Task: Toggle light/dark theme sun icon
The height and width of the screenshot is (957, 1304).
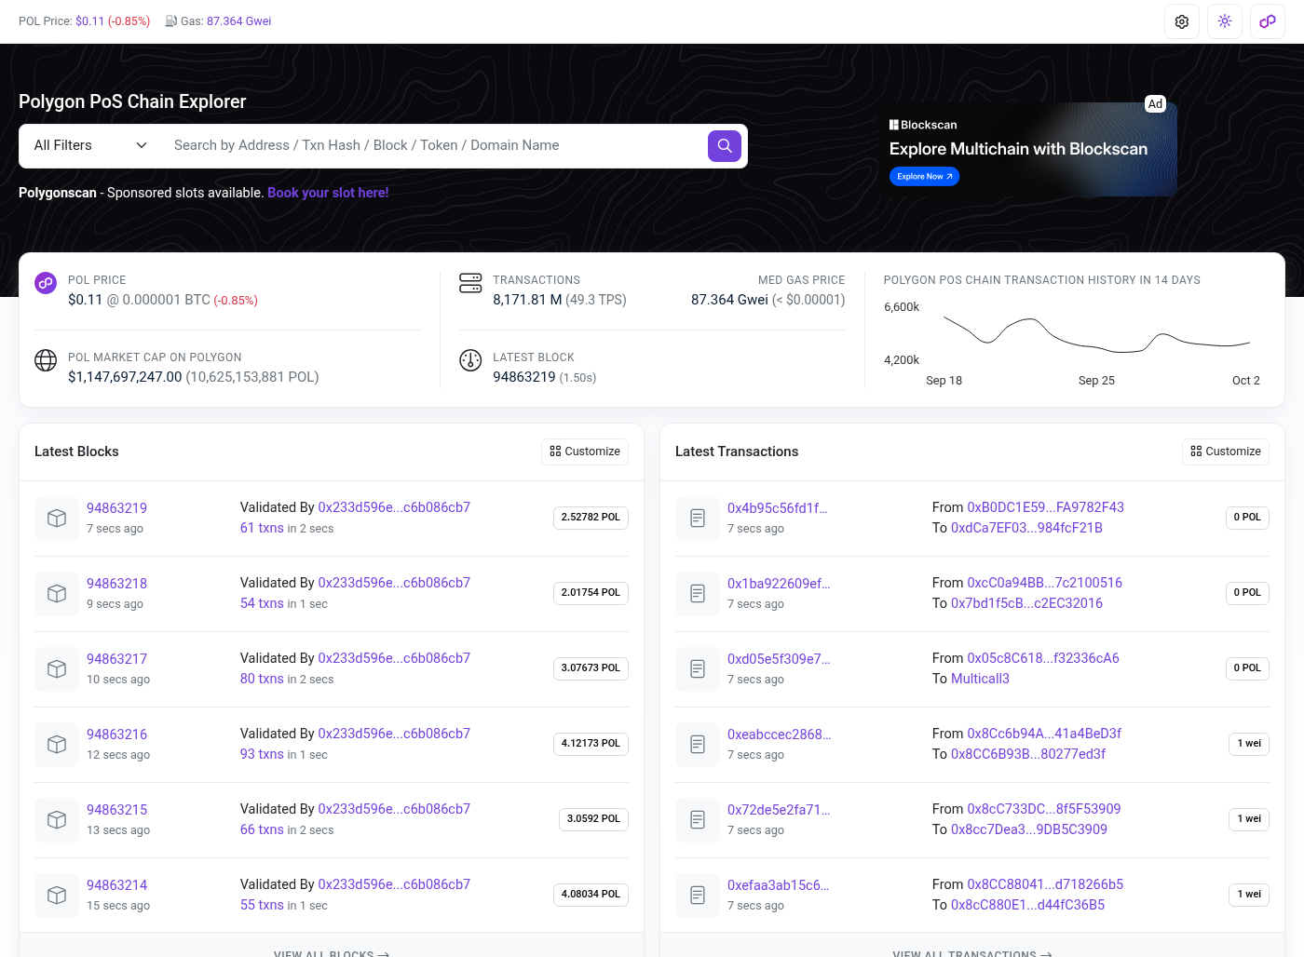Action: [x=1225, y=21]
